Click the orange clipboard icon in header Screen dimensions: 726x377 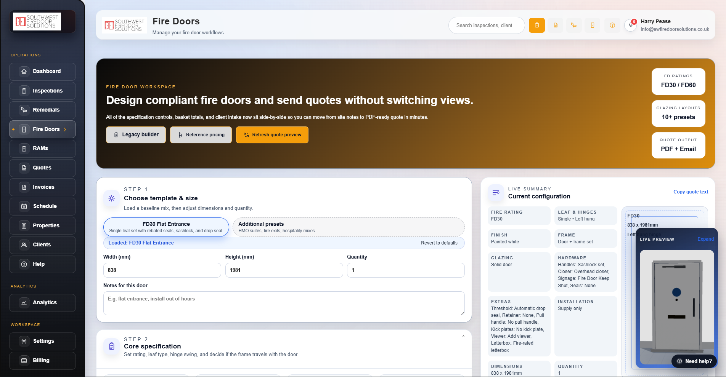pyautogui.click(x=536, y=26)
